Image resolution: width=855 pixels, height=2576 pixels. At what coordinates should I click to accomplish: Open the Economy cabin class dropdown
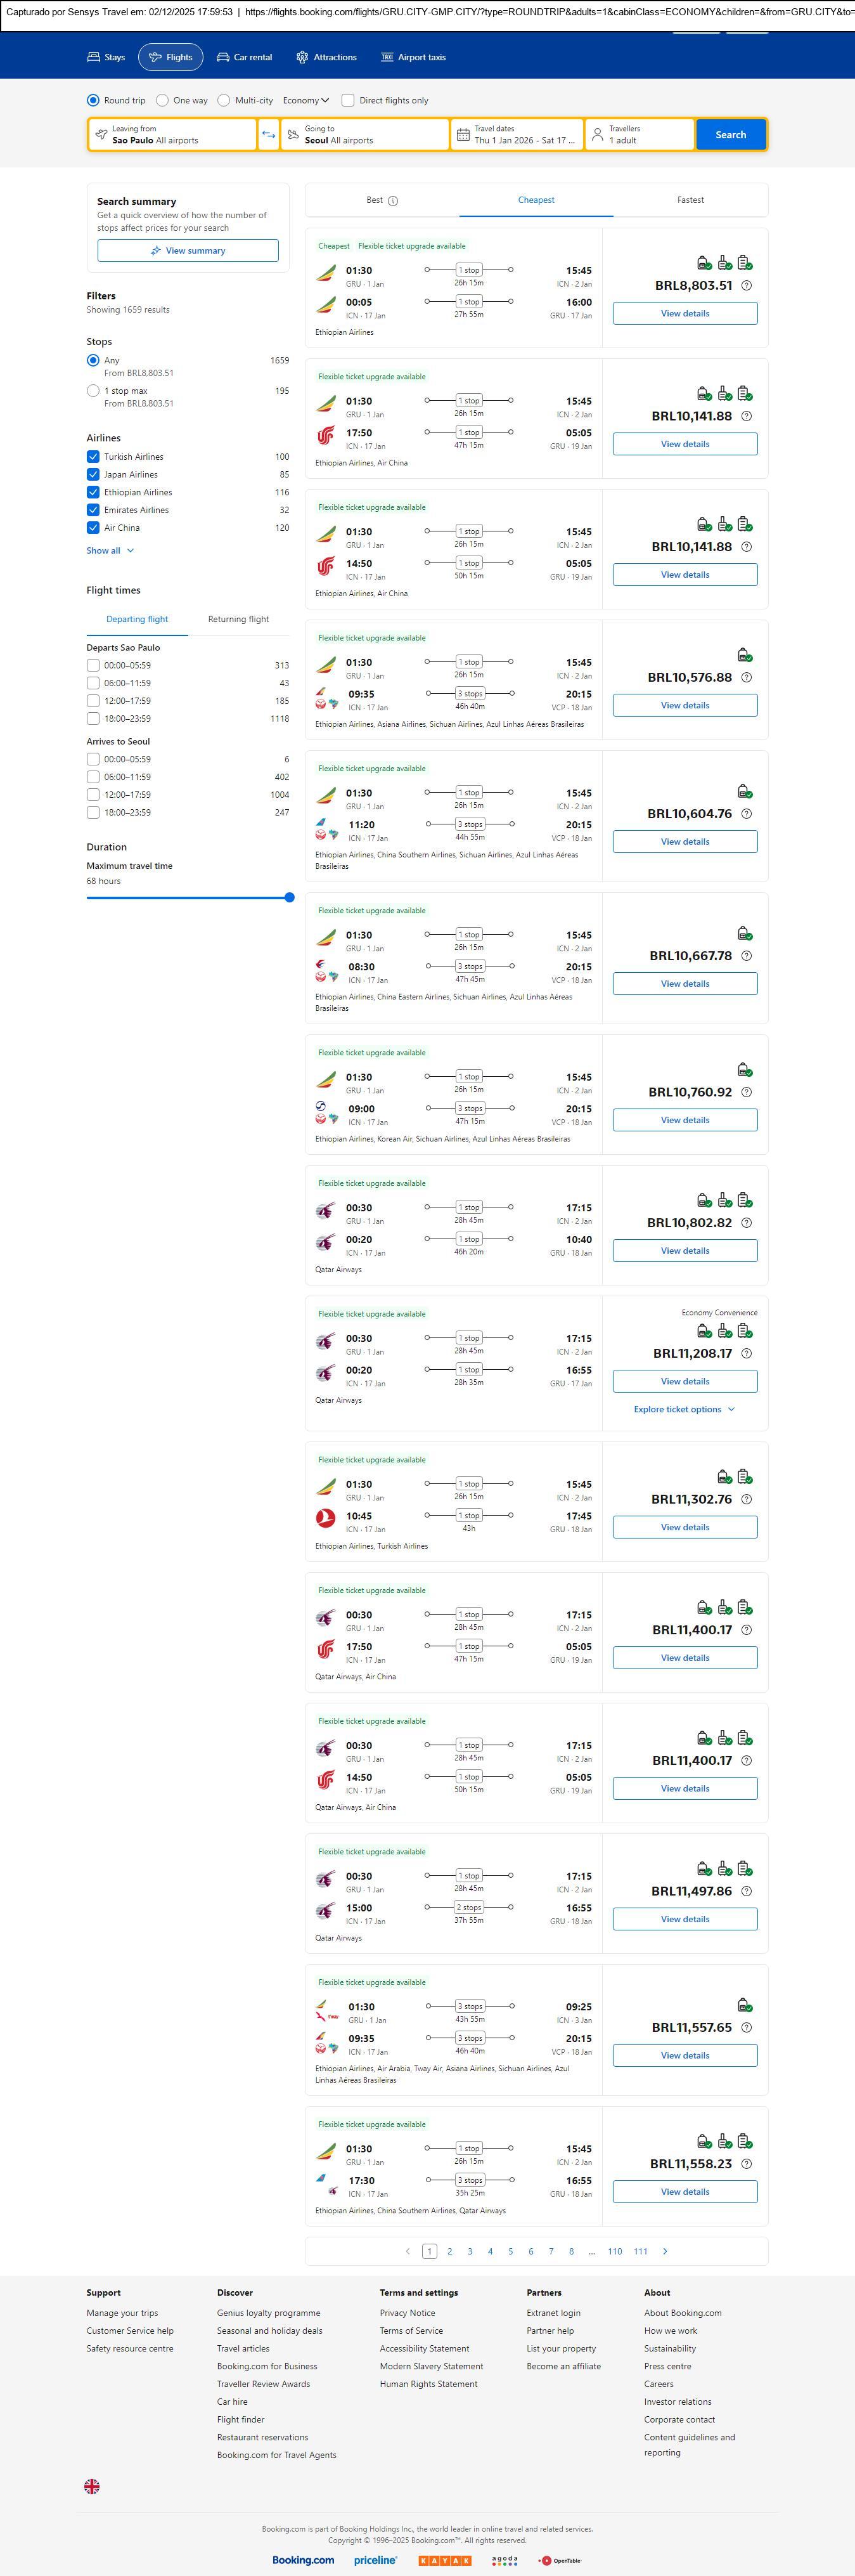[x=306, y=100]
